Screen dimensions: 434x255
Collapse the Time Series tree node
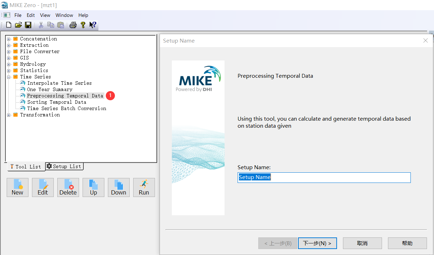pyautogui.click(x=8, y=76)
